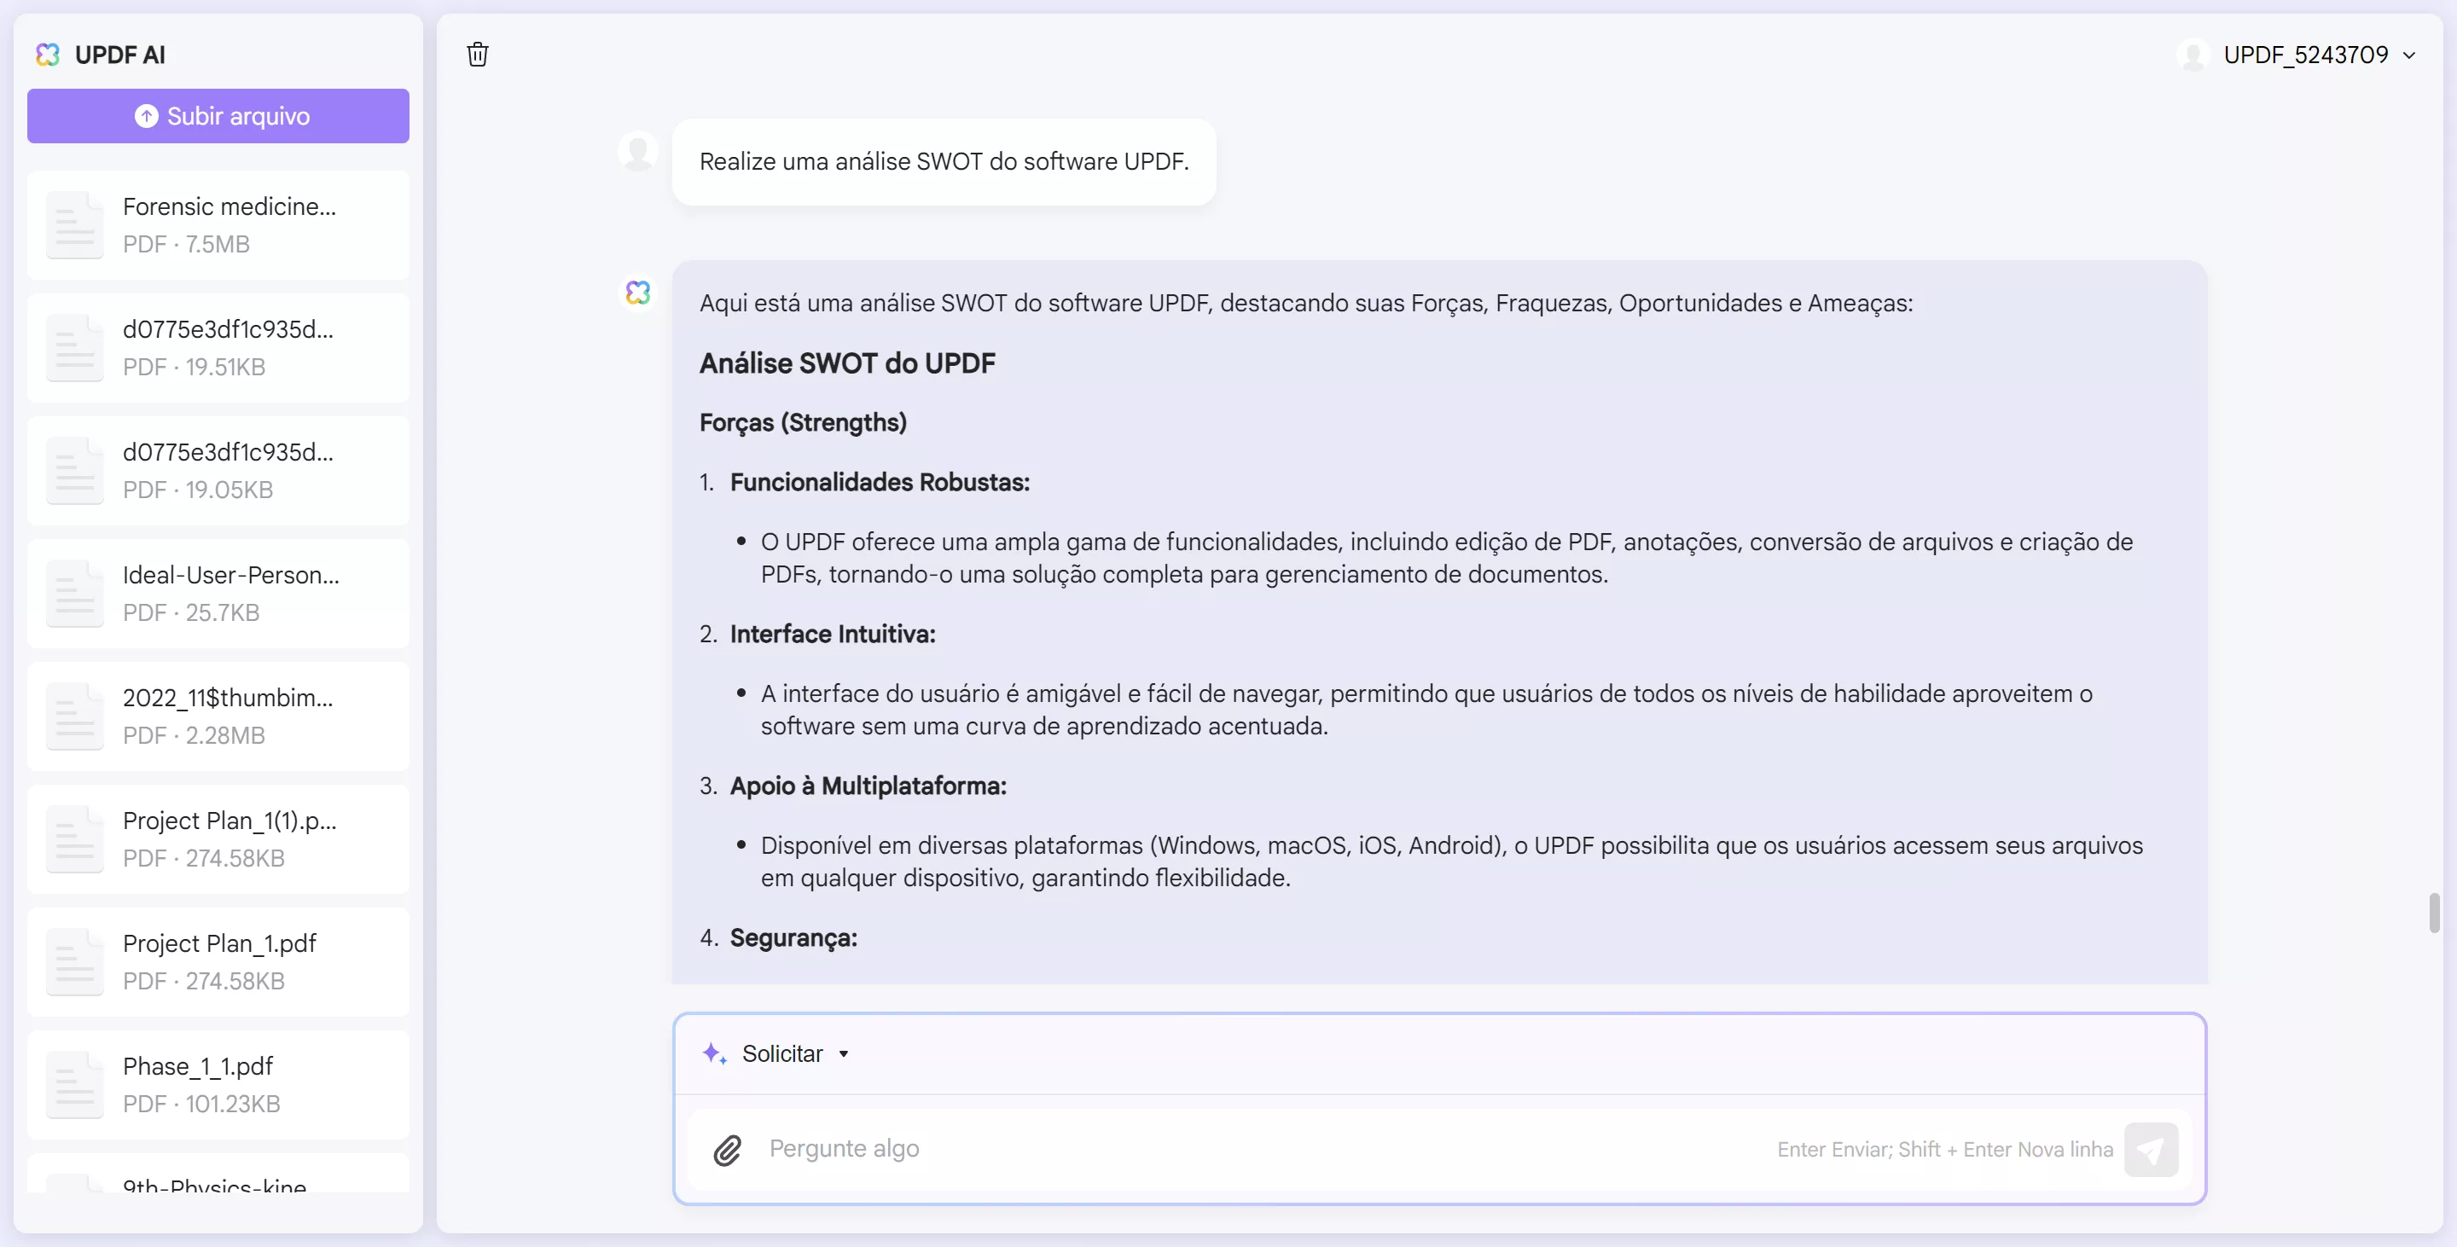Open the 9th-Physics-kine file entry
The height and width of the screenshot is (1247, 2457).
218,1174
